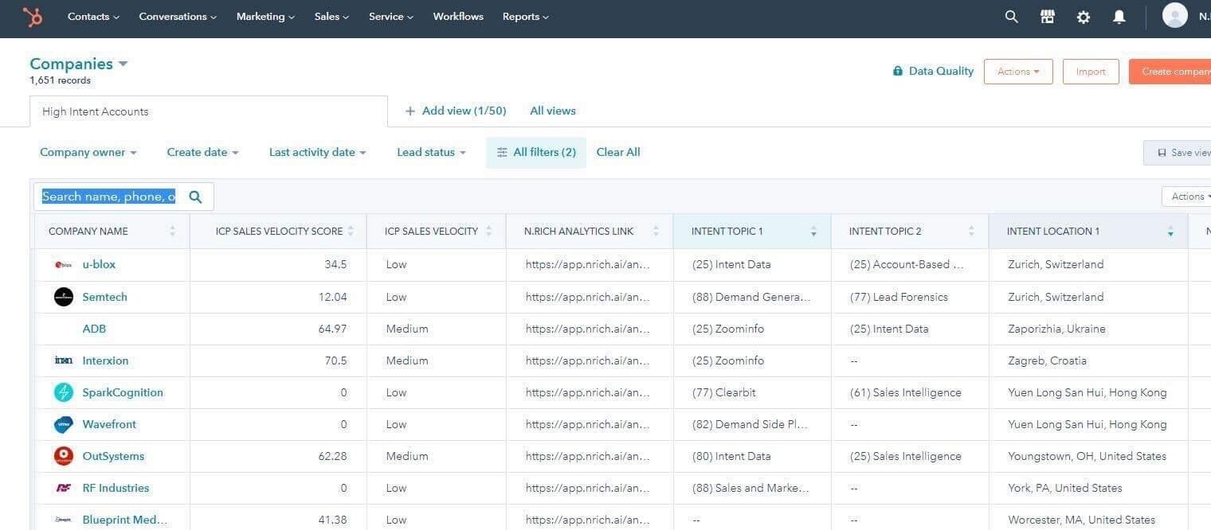Sort by N.Rich Analytics Link arrows
This screenshot has width=1211, height=530.
pyautogui.click(x=656, y=232)
